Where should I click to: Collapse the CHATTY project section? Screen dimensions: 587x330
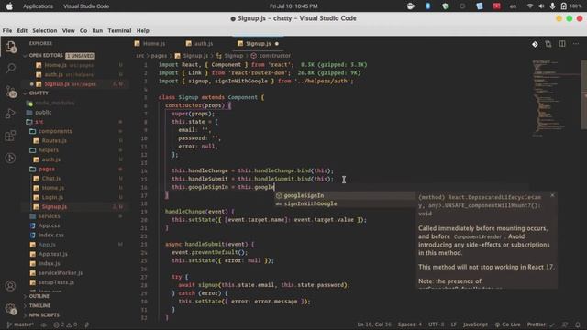[39, 93]
